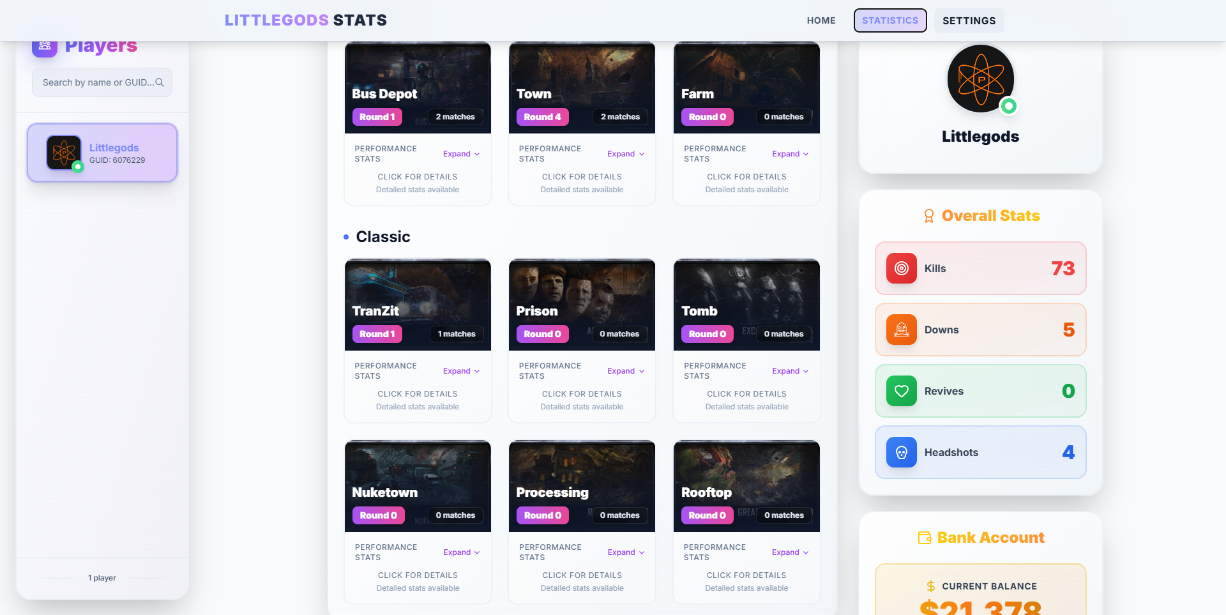Click the Bank Account wallet icon
Image resolution: width=1226 pixels, height=615 pixels.
925,538
